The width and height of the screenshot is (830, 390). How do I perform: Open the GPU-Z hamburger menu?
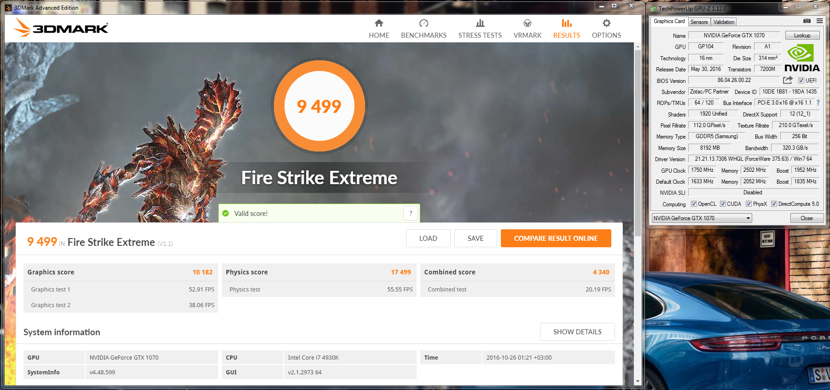pos(819,21)
